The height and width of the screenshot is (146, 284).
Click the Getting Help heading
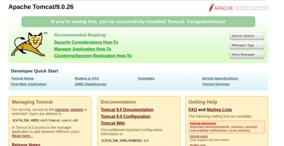(203, 102)
